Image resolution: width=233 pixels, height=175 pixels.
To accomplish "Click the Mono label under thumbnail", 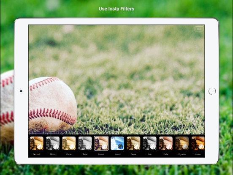I will point(53,154).
